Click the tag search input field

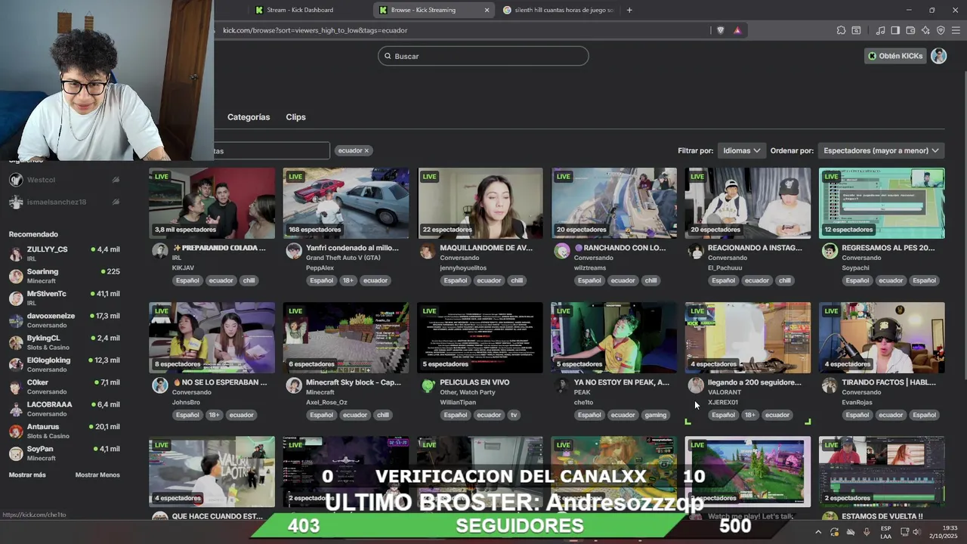pyautogui.click(x=272, y=150)
